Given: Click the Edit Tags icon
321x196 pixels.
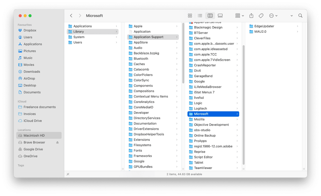Looking at the screenshot, I should tap(261, 16).
